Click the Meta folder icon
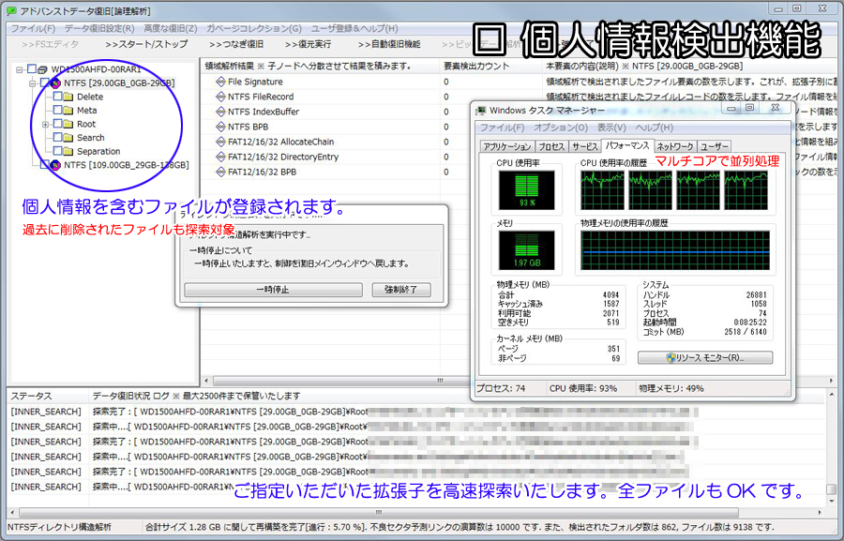Screen dimensions: 844x541 pyautogui.click(x=68, y=111)
